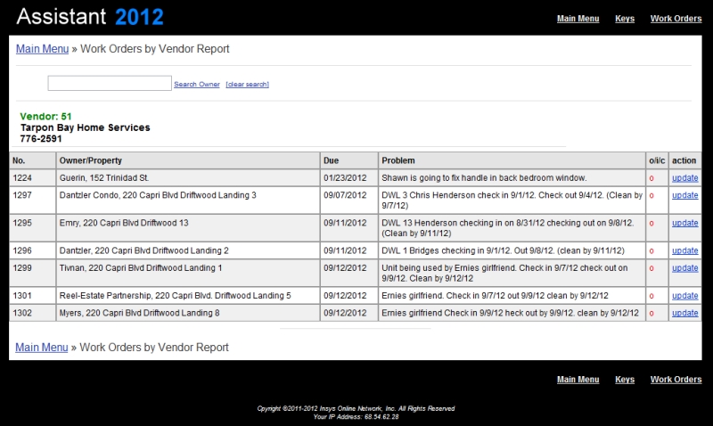
Task: Open Main Menu in top navigation
Action: pos(578,19)
